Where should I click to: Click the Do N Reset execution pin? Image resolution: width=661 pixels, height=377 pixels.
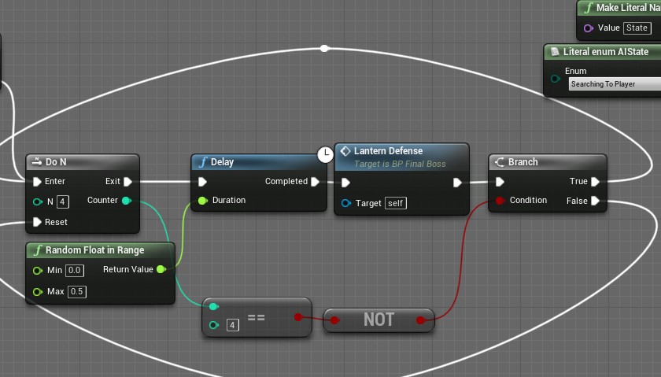[37, 222]
